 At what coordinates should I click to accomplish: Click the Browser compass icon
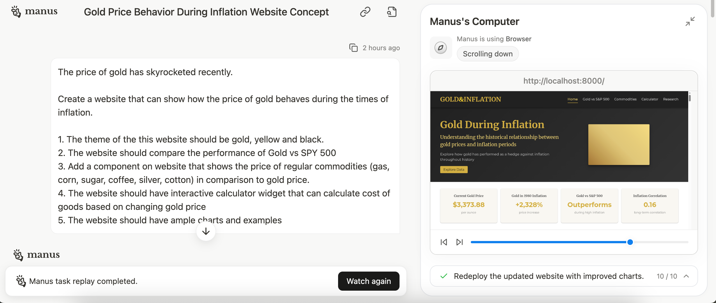point(441,48)
